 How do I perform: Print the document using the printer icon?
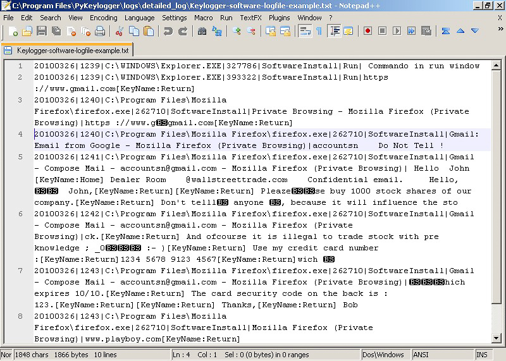(x=100, y=31)
